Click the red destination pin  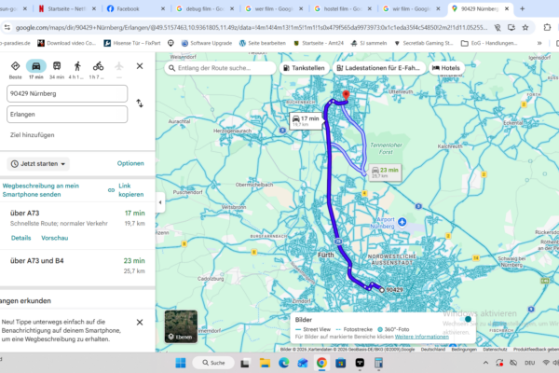click(x=346, y=95)
